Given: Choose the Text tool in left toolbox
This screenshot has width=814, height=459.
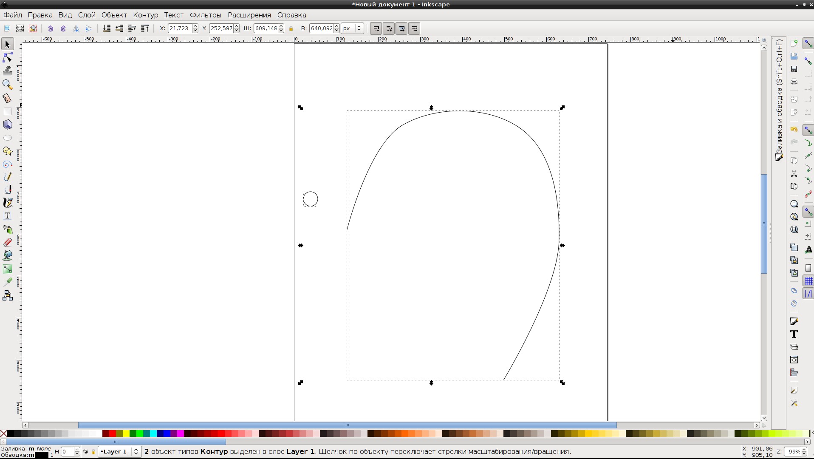Looking at the screenshot, I should (x=8, y=216).
